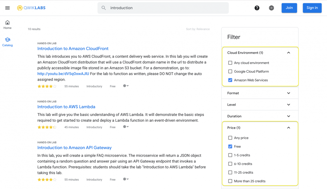
Task: Open the Catalog sidebar icon
Action: coord(7,41)
